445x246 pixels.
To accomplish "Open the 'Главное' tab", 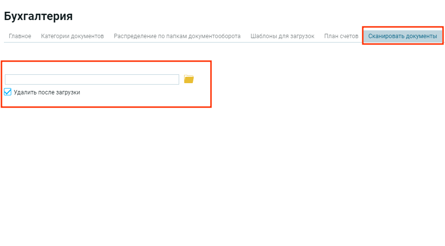I will point(20,36).
